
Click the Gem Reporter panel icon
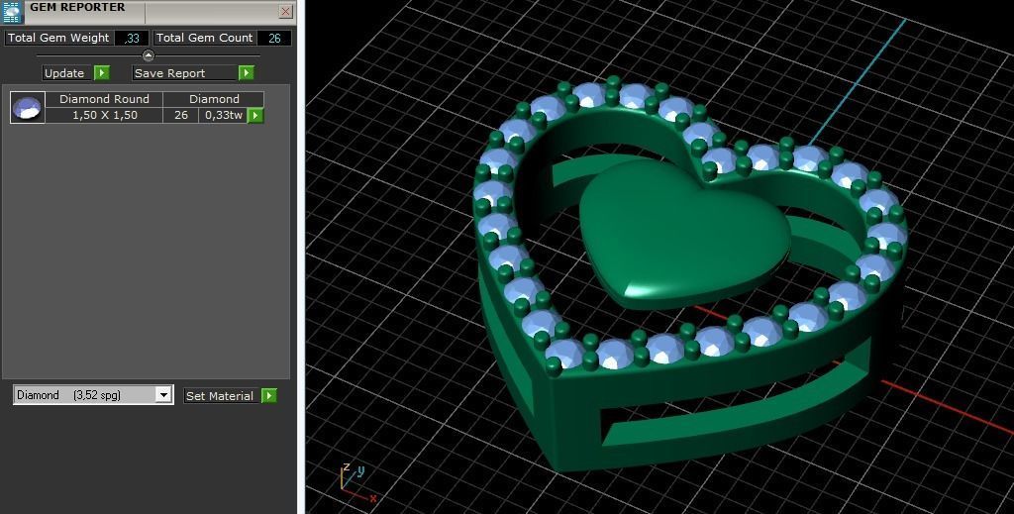[x=13, y=12]
